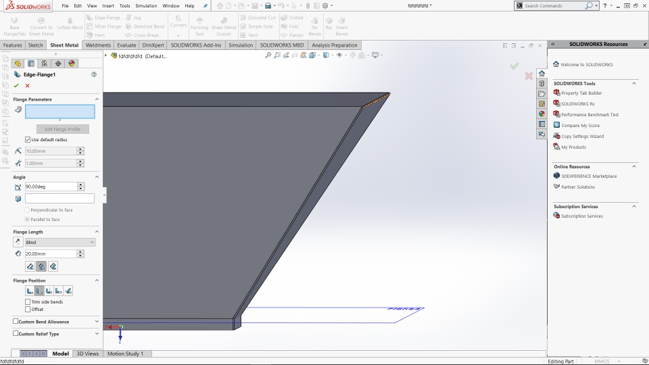Uncheck Use default radius
649x365 pixels.
click(x=28, y=140)
